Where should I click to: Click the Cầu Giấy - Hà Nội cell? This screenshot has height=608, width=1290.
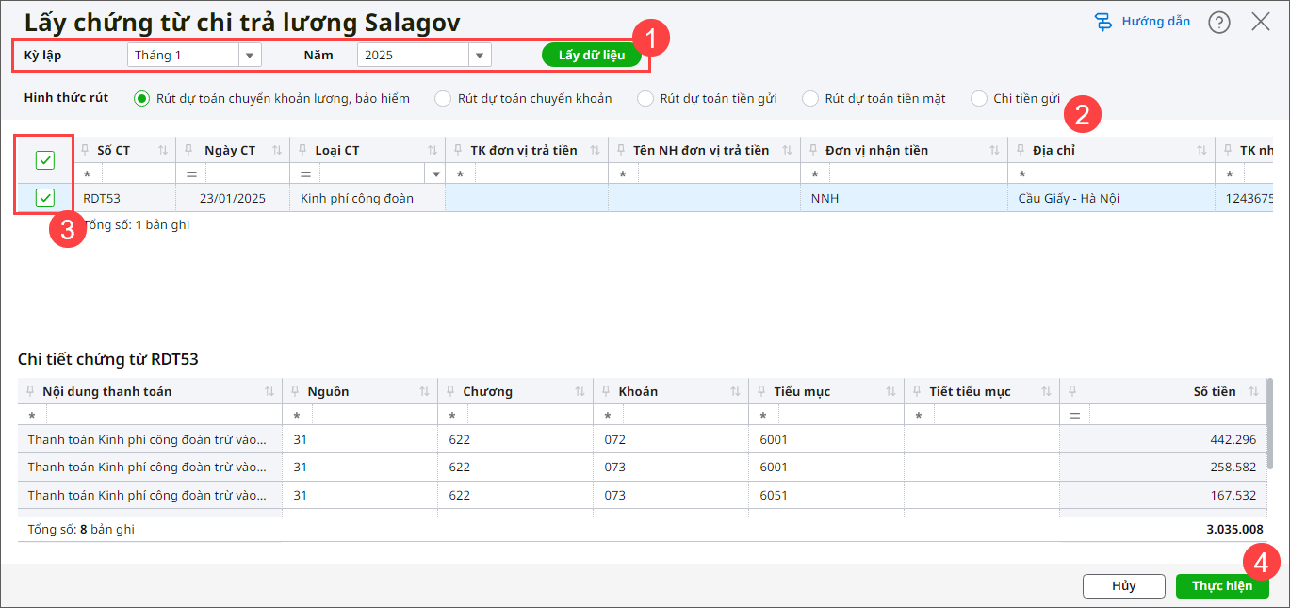coord(1111,198)
